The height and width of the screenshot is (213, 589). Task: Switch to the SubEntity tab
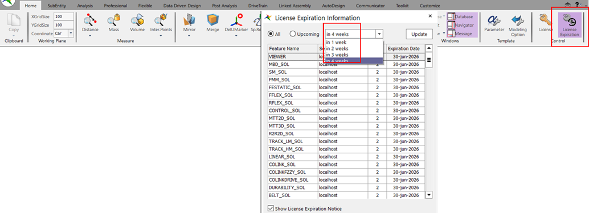pyautogui.click(x=57, y=6)
